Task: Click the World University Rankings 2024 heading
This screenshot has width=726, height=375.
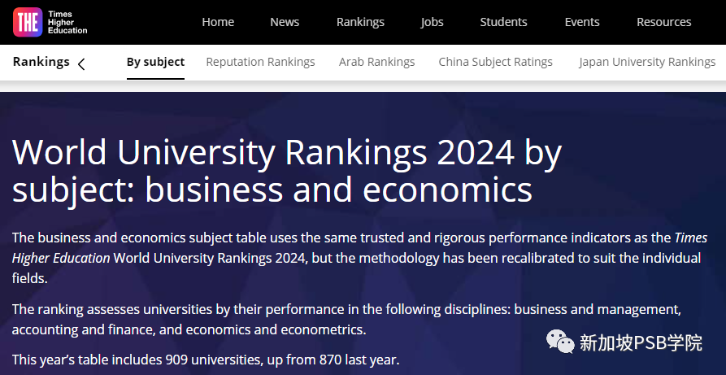Action: pyautogui.click(x=287, y=171)
